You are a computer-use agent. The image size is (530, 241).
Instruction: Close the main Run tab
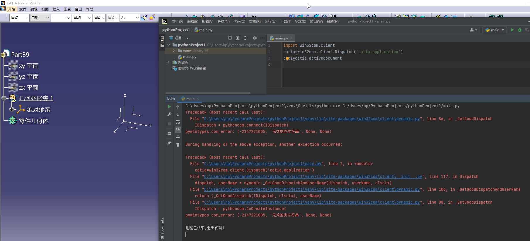tap(198, 99)
